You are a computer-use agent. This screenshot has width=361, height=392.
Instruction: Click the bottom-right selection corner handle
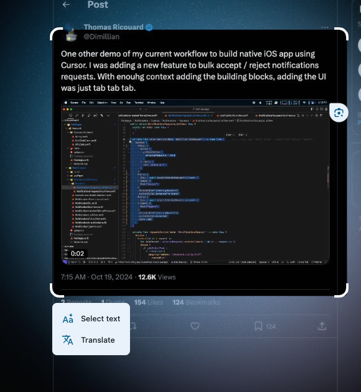click(x=342, y=291)
